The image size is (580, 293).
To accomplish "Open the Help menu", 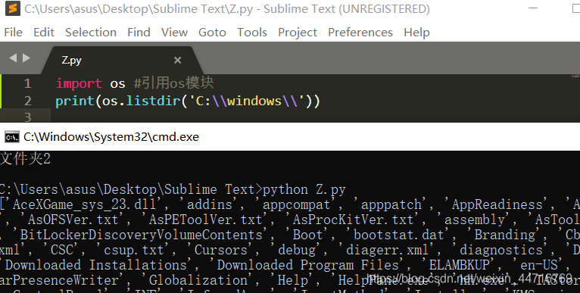I will point(416,33).
